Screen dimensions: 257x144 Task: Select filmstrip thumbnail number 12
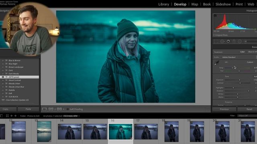(19, 132)
